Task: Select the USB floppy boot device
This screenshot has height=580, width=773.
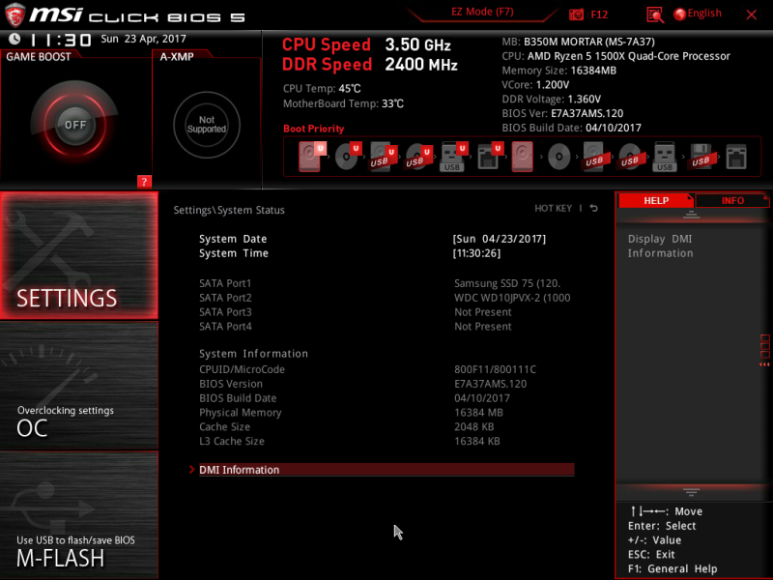Action: (x=701, y=157)
